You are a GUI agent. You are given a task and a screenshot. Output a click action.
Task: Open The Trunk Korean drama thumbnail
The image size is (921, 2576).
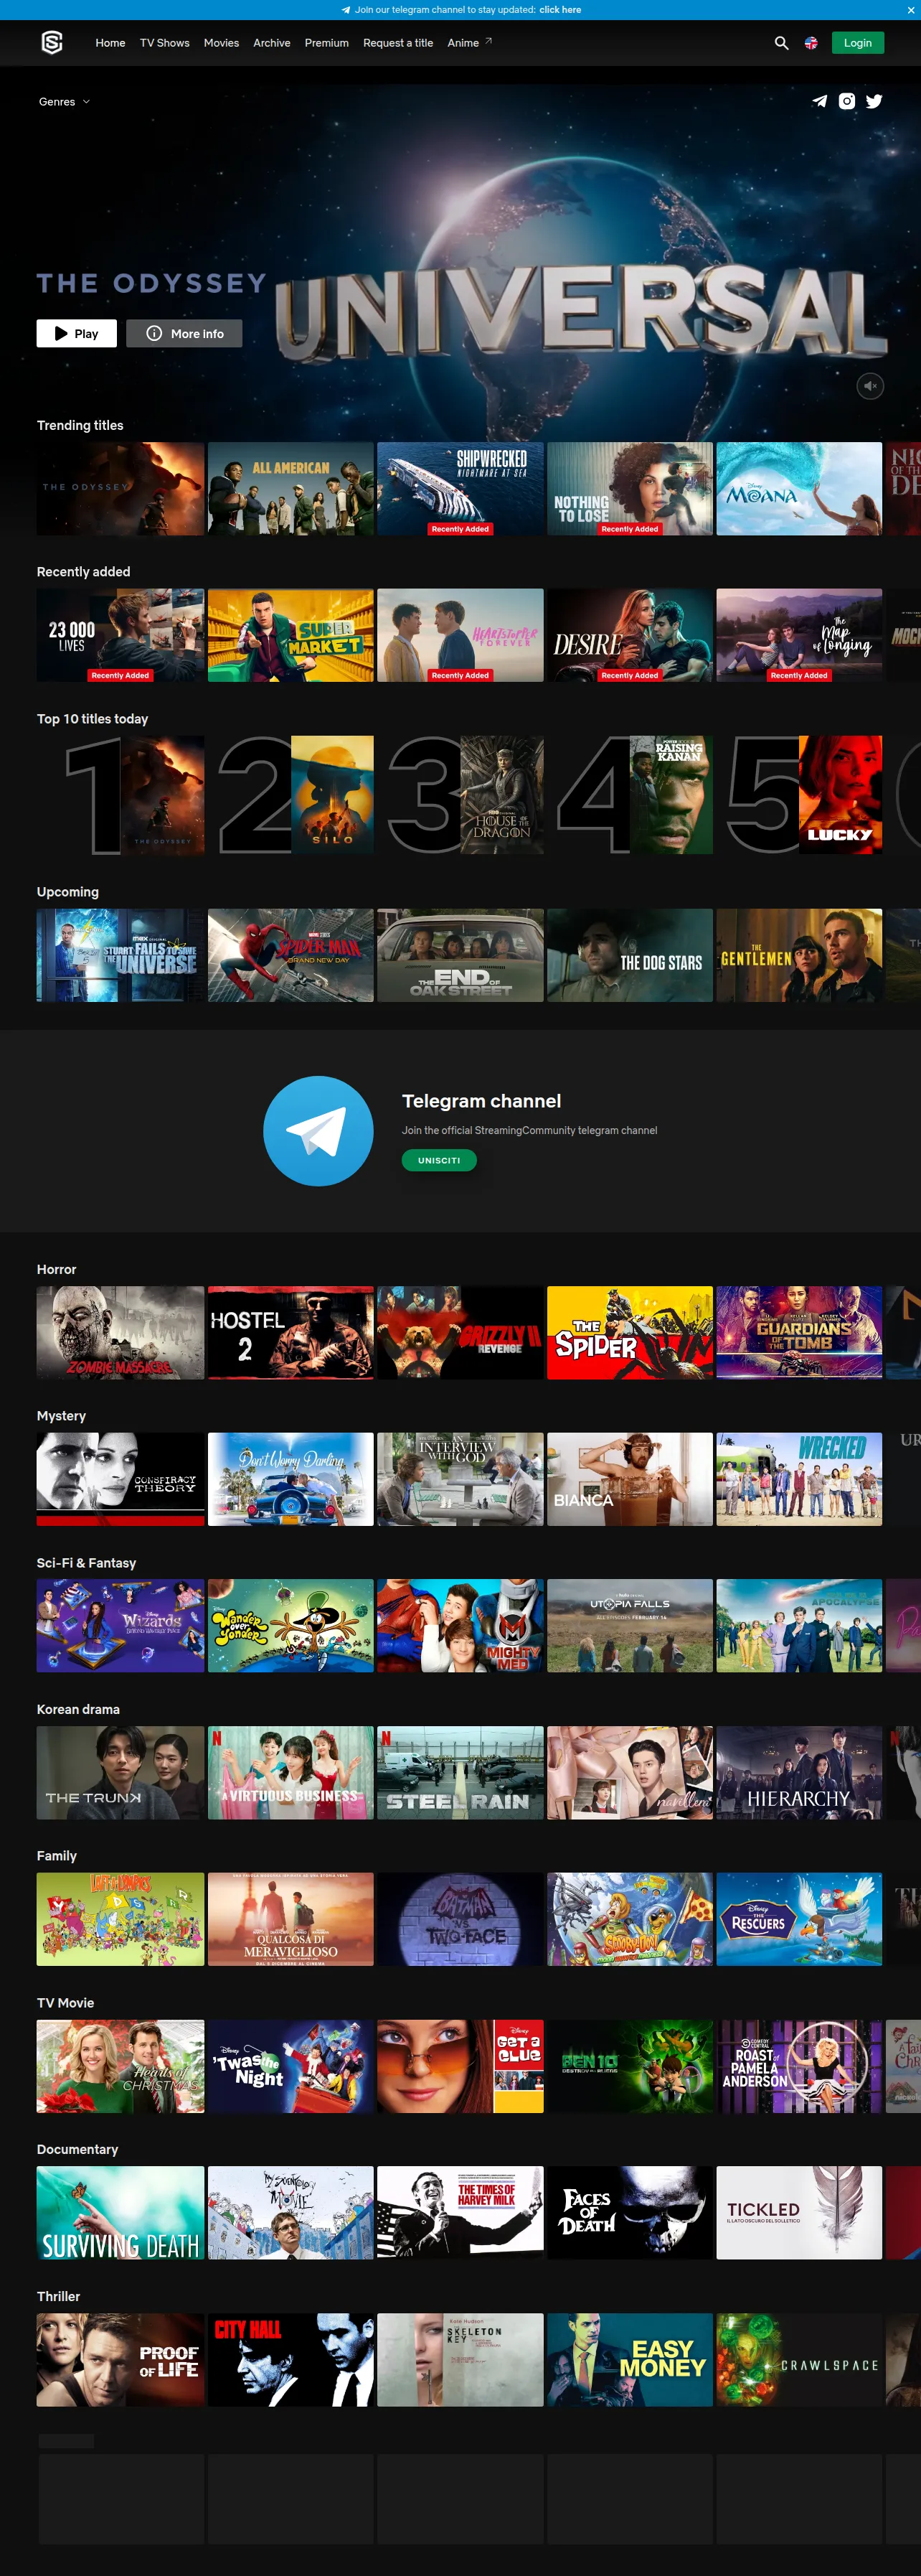point(121,1773)
